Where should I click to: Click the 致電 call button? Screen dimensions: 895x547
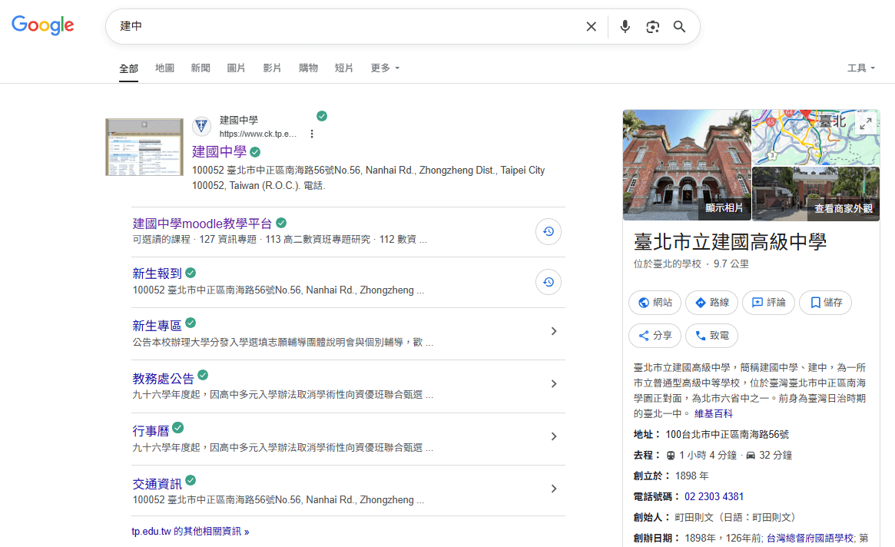712,335
